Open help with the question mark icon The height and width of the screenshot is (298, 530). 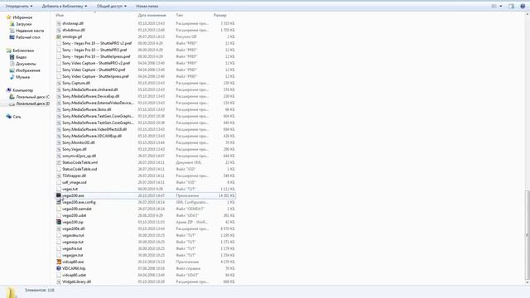click(523, 6)
